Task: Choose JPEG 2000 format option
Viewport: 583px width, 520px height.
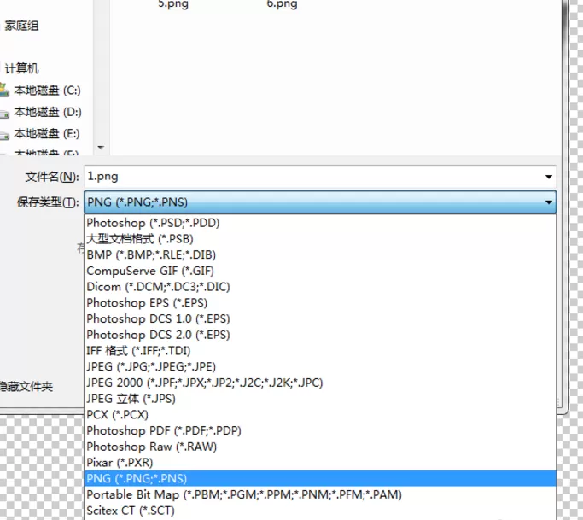Action: coord(320,383)
